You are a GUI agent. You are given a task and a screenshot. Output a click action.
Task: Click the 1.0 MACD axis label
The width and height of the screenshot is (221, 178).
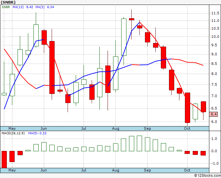tap(214, 139)
